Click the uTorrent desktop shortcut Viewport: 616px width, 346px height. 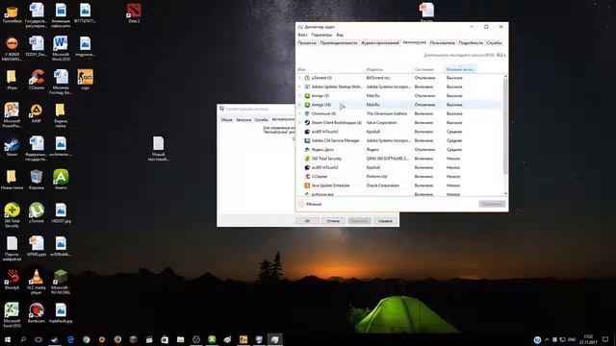pos(37,212)
